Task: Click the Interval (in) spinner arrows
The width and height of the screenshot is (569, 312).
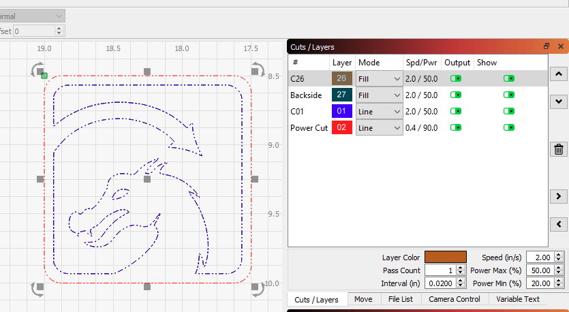Action: (x=461, y=283)
